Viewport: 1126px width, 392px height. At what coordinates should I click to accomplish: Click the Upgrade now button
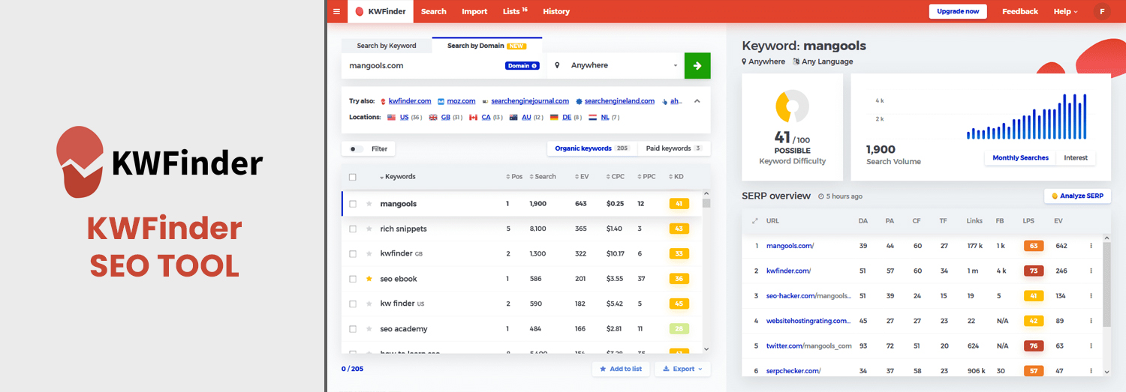tap(958, 11)
